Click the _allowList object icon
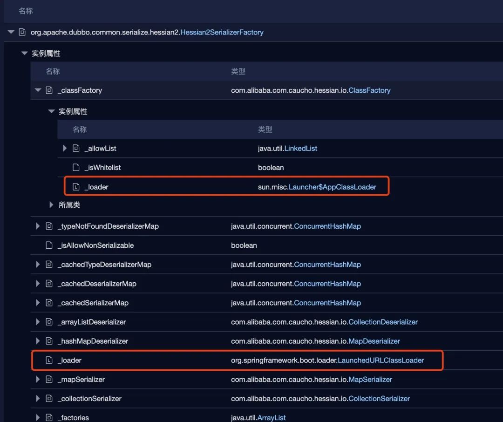This screenshot has height=422, width=503. point(76,148)
